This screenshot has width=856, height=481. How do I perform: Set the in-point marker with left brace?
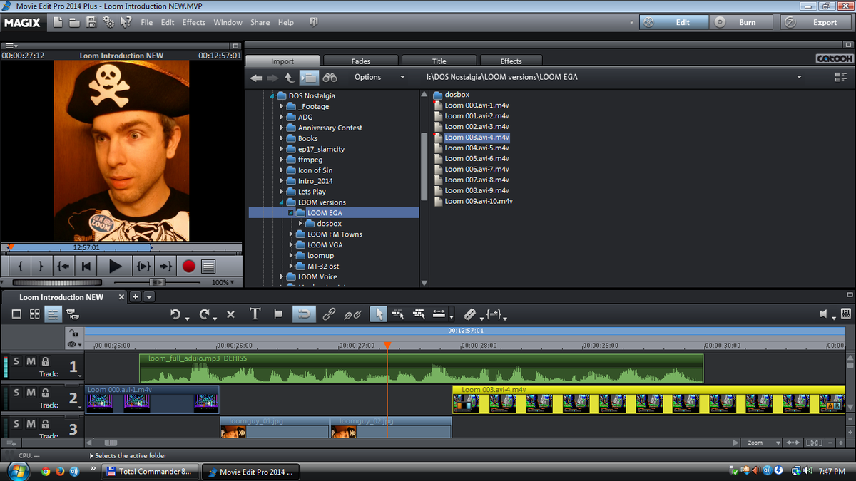coord(21,267)
